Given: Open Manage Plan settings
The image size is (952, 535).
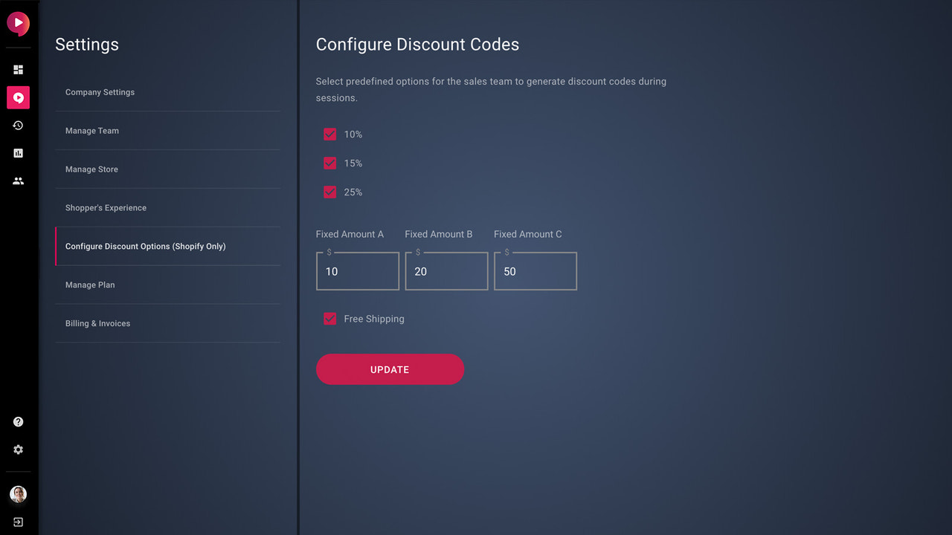Looking at the screenshot, I should coord(89,285).
